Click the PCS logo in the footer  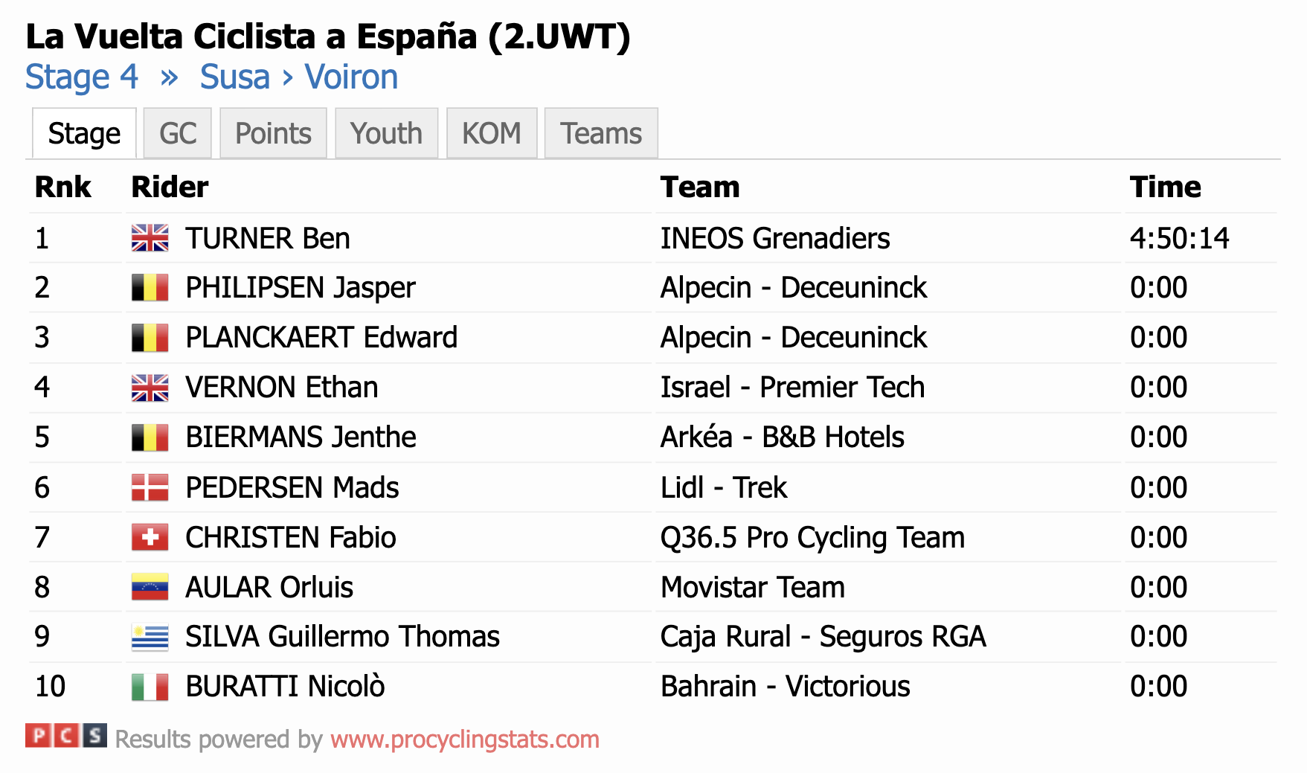tap(66, 736)
